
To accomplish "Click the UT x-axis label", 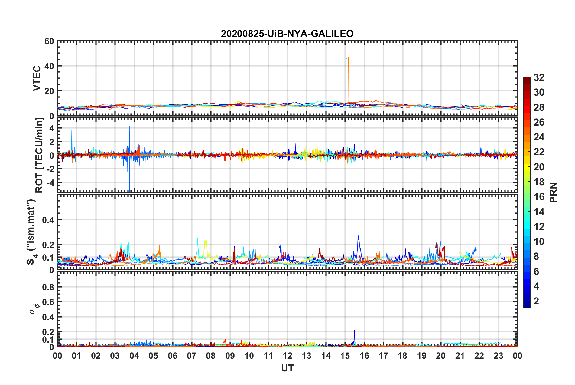I will 287,368.
